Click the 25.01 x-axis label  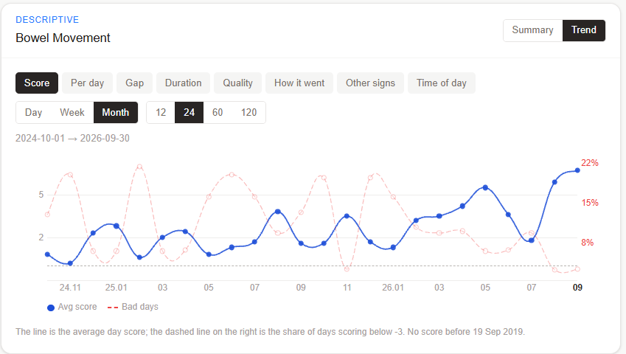[116, 288]
